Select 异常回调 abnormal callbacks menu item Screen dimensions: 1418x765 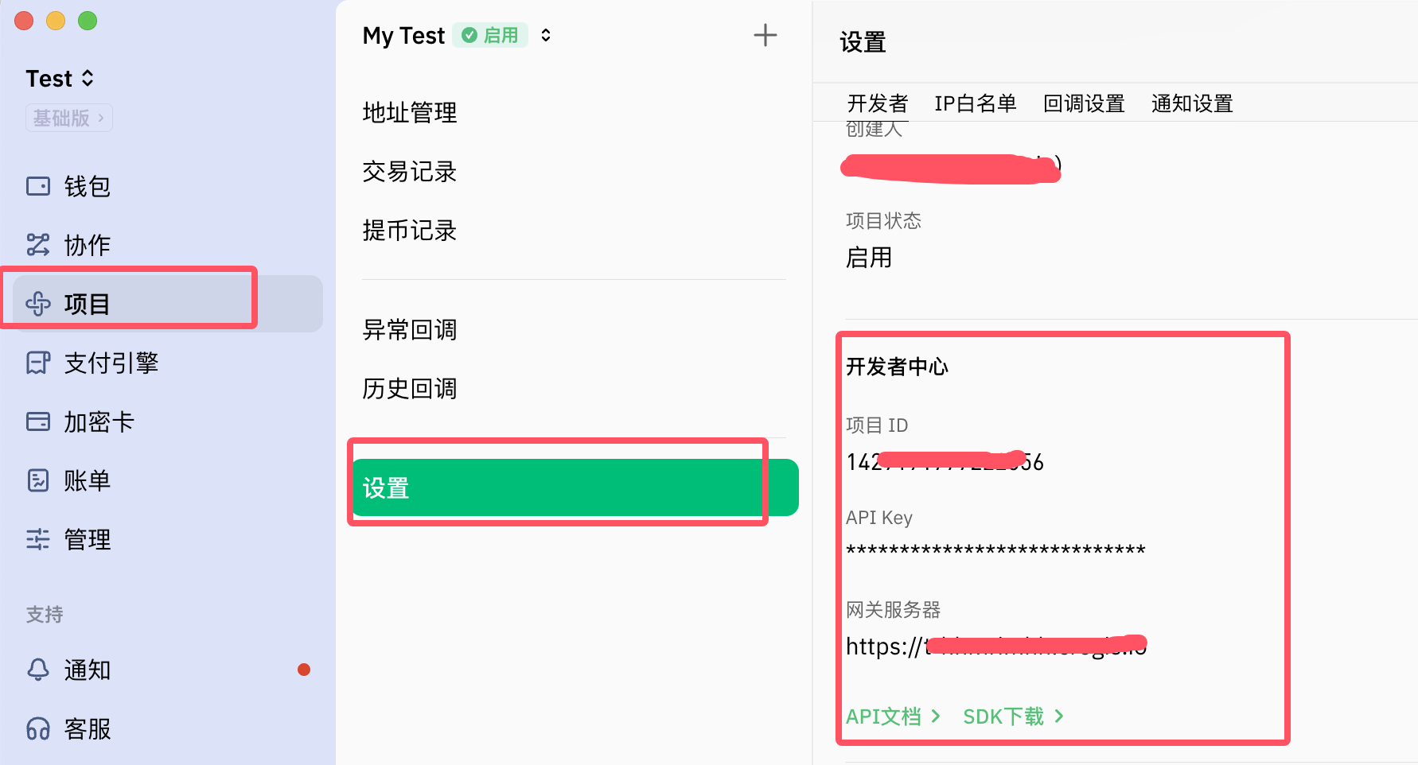(409, 329)
